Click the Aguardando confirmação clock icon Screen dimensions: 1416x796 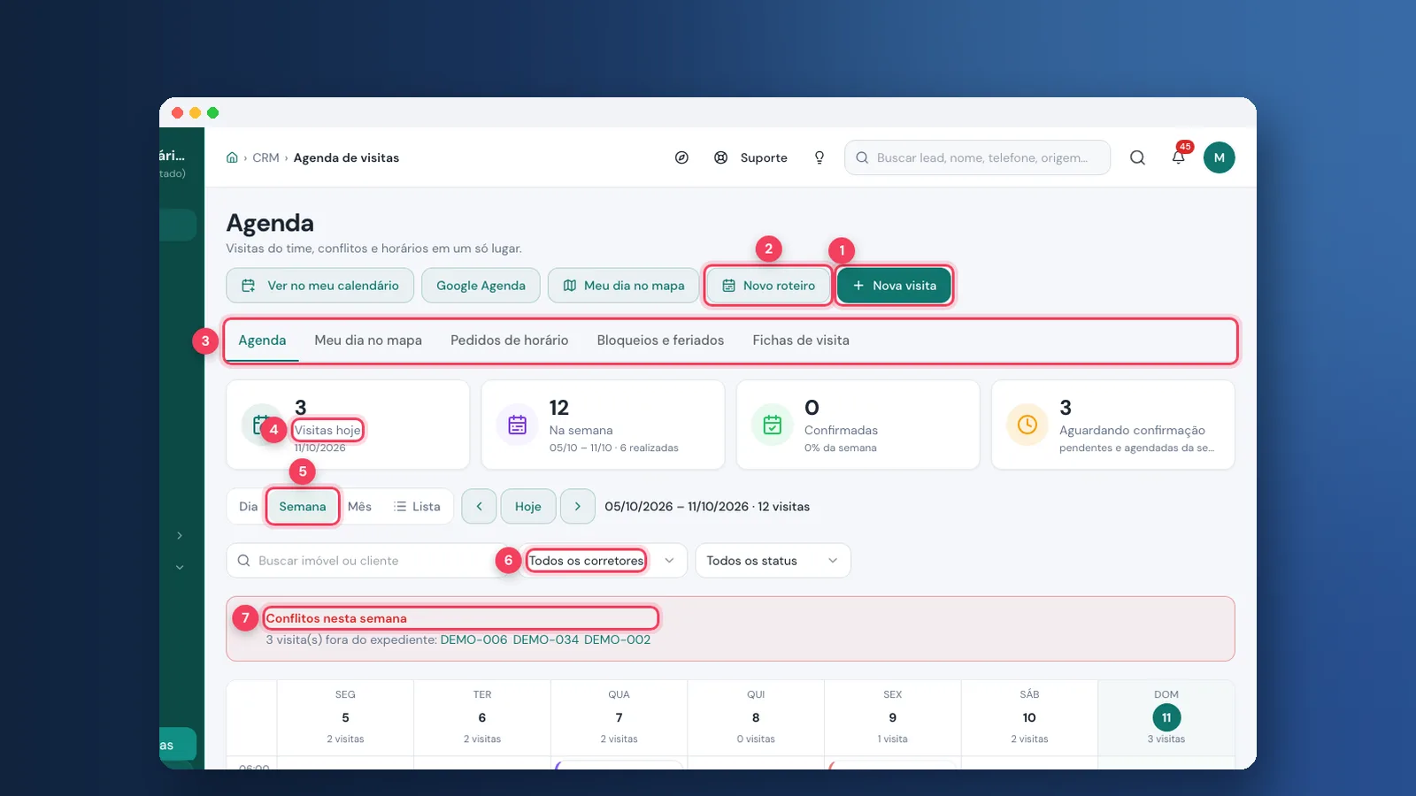(1027, 425)
